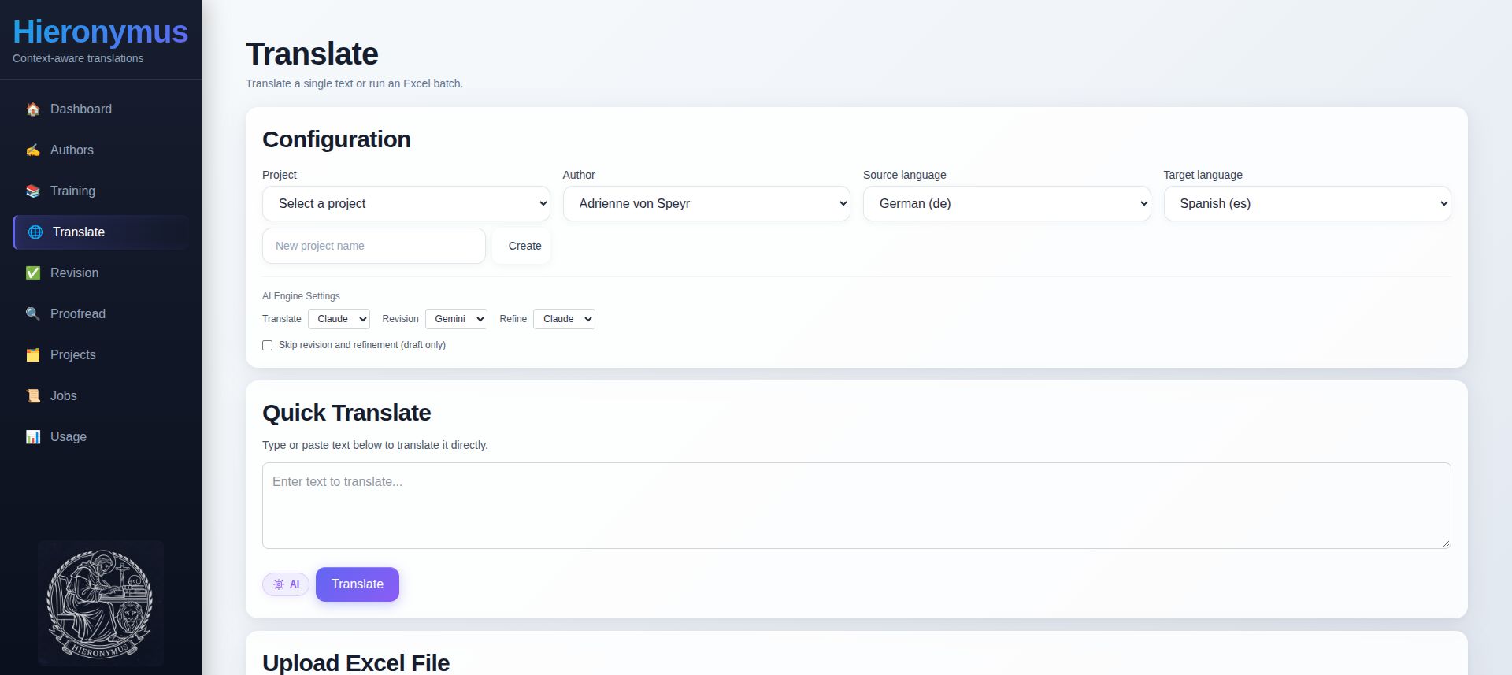Change the Revision engine Gemini dropdown
The height and width of the screenshot is (675, 1512).
point(457,319)
